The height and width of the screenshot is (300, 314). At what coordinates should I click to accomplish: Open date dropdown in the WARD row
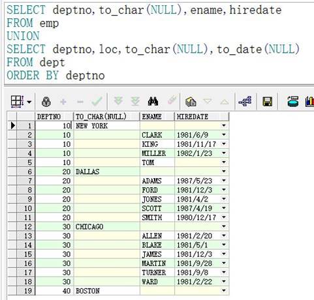pos(224,281)
